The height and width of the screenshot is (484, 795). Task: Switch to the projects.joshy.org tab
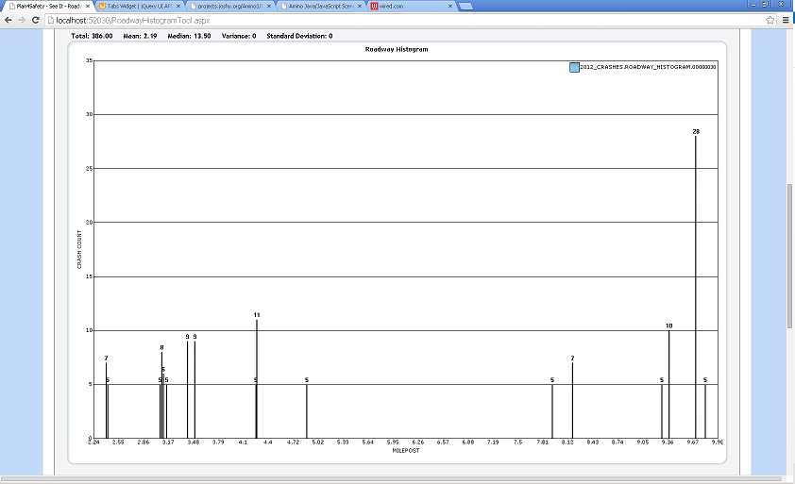point(229,6)
